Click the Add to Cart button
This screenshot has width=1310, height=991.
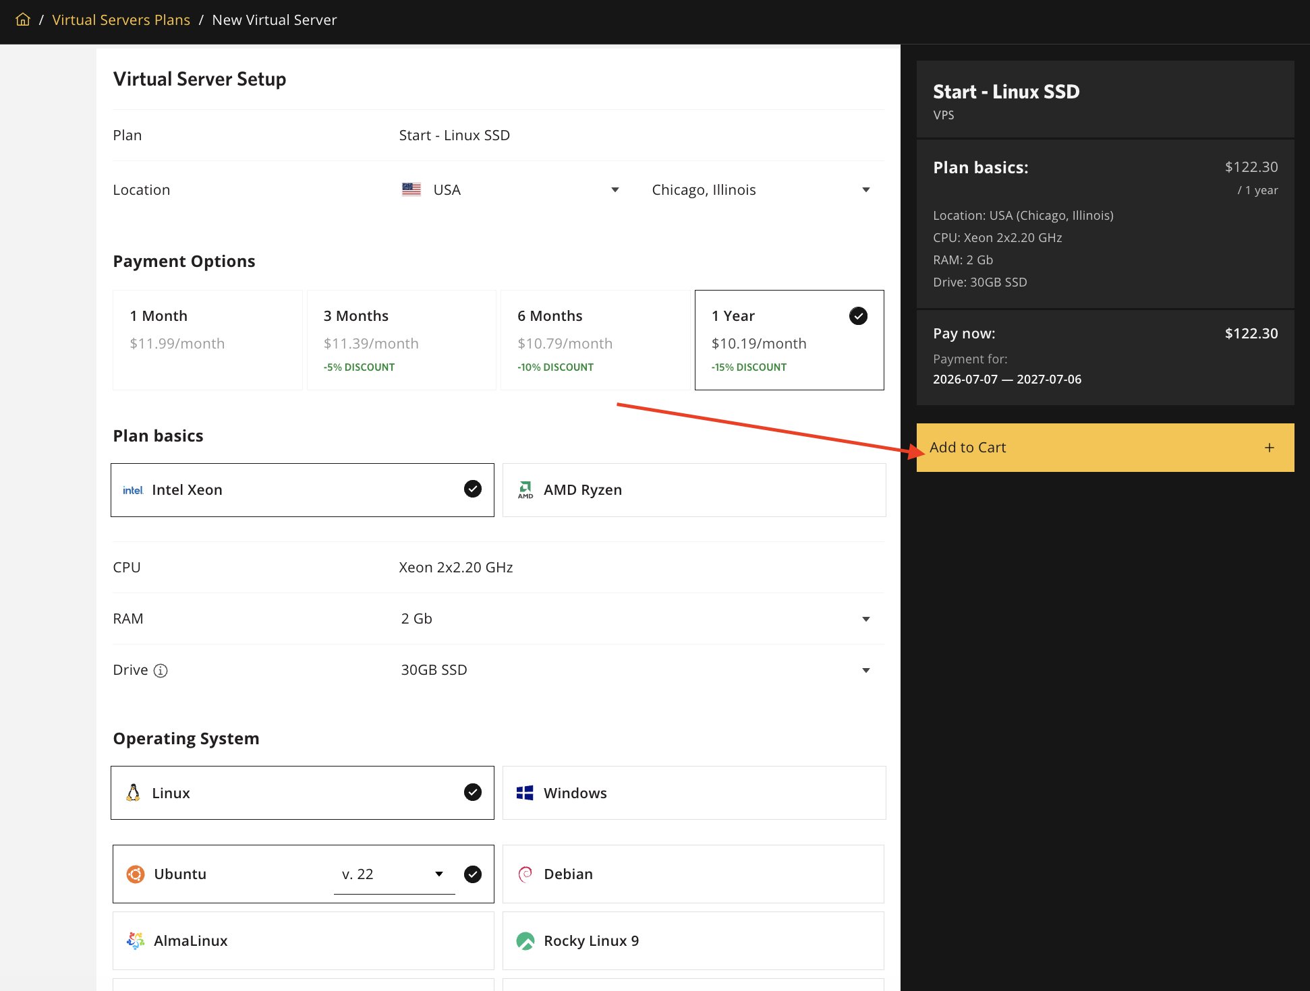pos(1105,448)
